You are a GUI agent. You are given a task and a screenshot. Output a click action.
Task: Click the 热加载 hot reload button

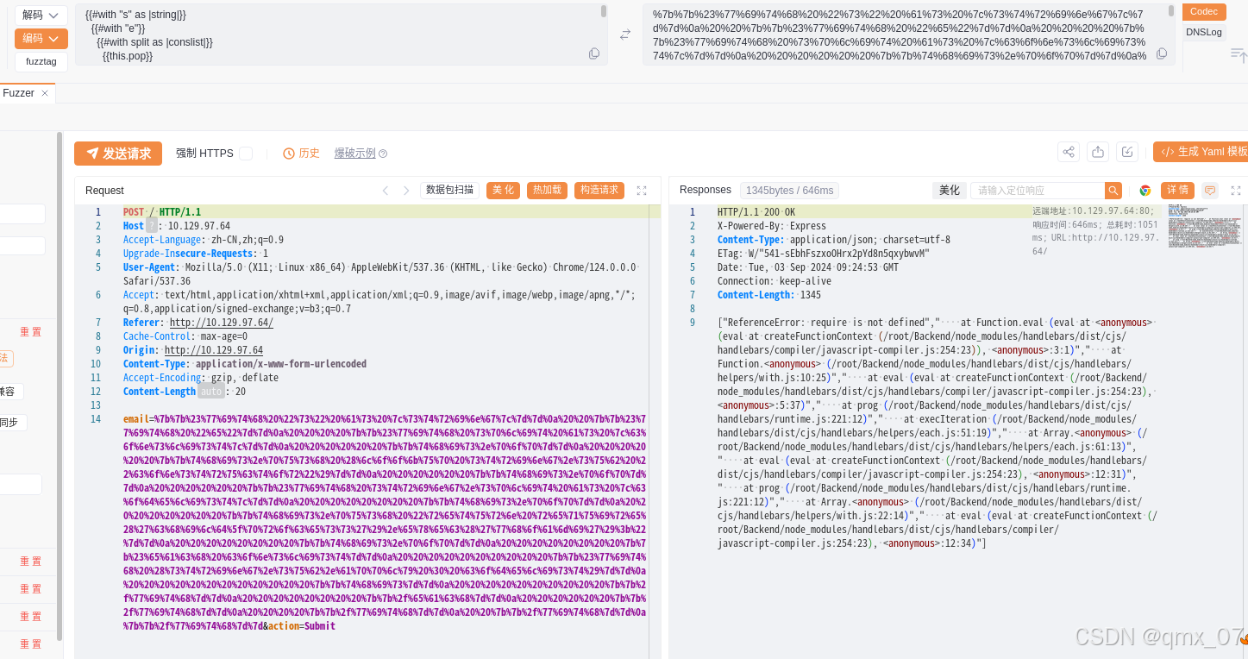(547, 191)
